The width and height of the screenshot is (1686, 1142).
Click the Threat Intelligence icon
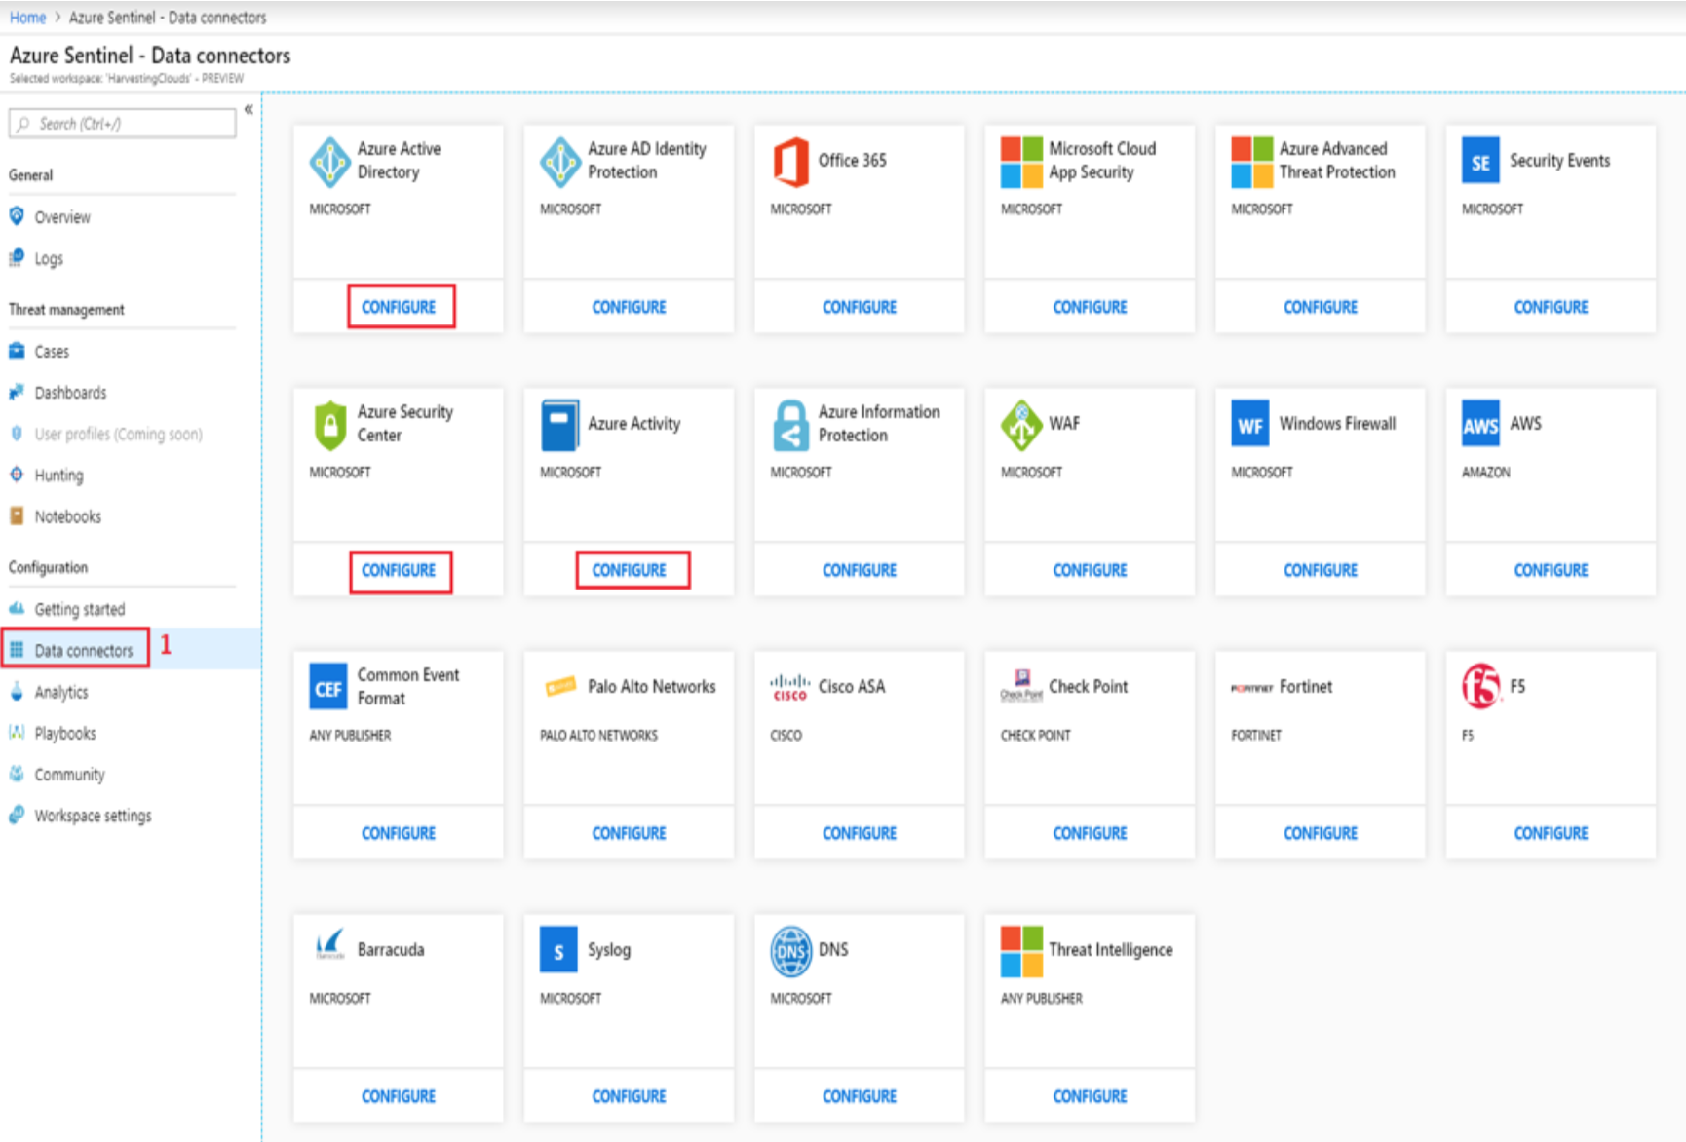pos(1021,951)
